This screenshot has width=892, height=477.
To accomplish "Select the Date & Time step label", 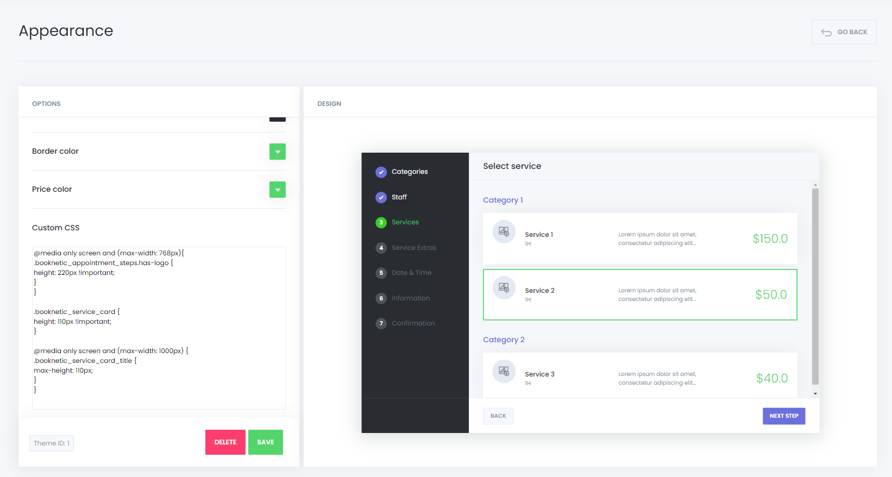I will point(412,273).
